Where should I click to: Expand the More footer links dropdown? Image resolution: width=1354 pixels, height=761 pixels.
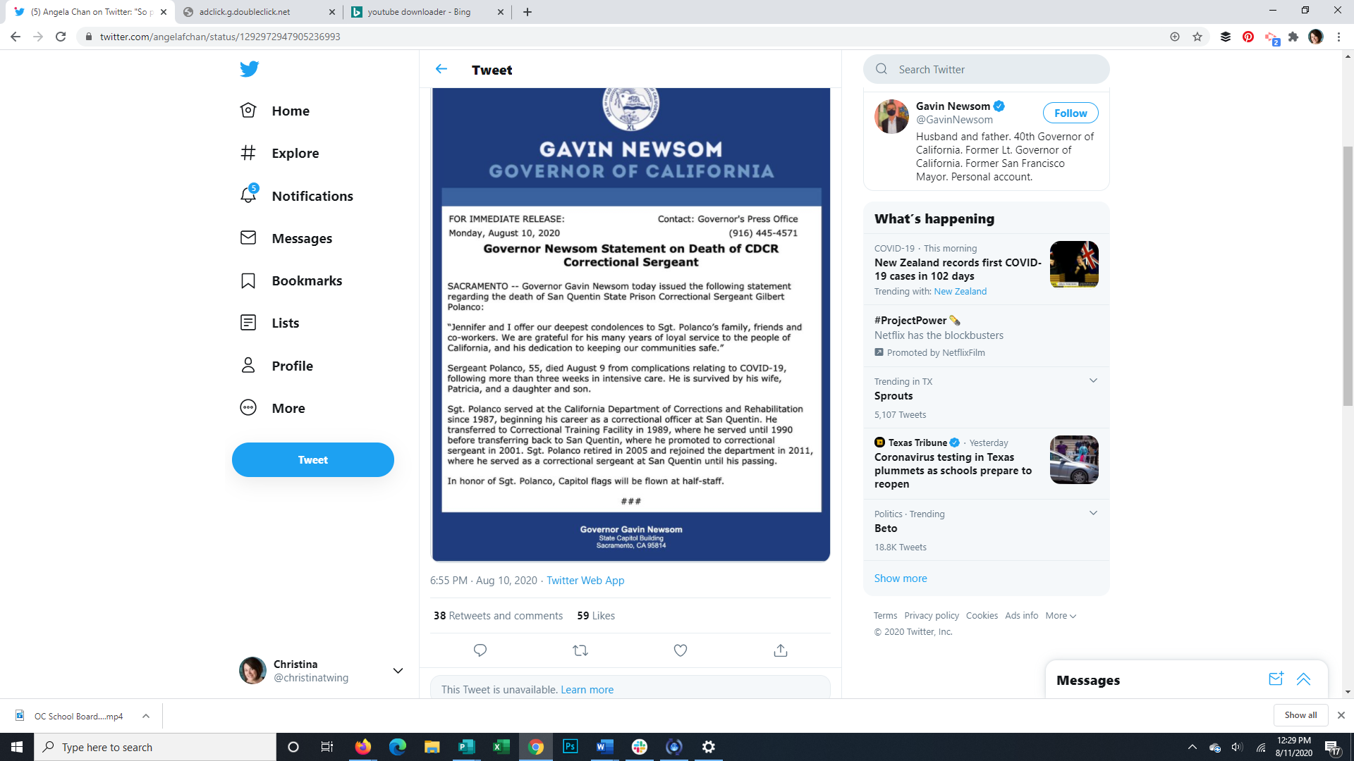pyautogui.click(x=1061, y=615)
